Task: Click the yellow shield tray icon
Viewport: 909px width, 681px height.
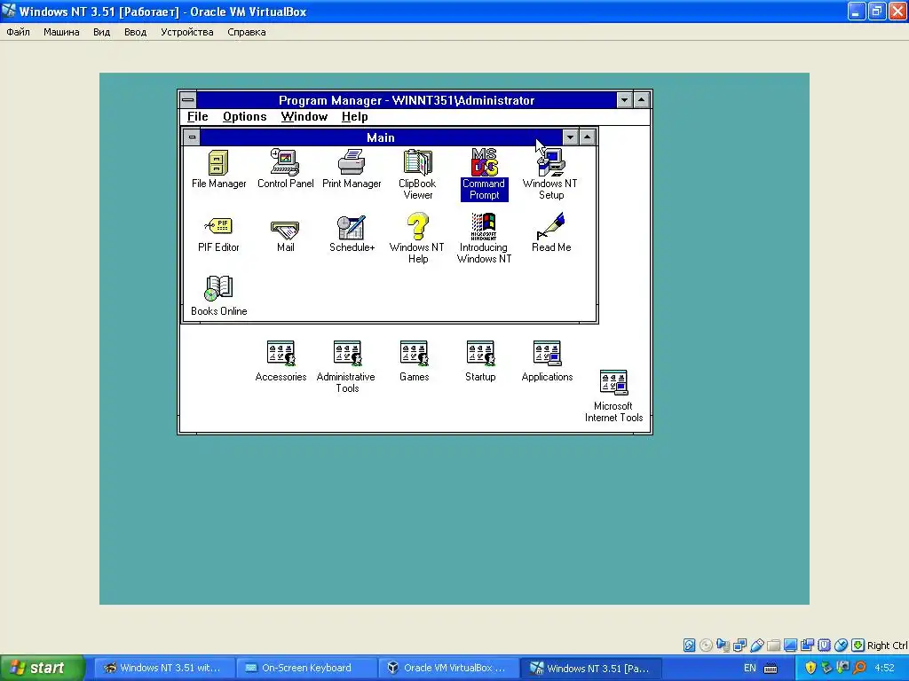Action: (810, 668)
